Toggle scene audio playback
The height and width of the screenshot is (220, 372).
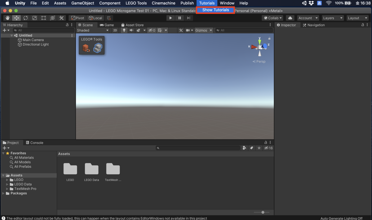click(x=131, y=30)
